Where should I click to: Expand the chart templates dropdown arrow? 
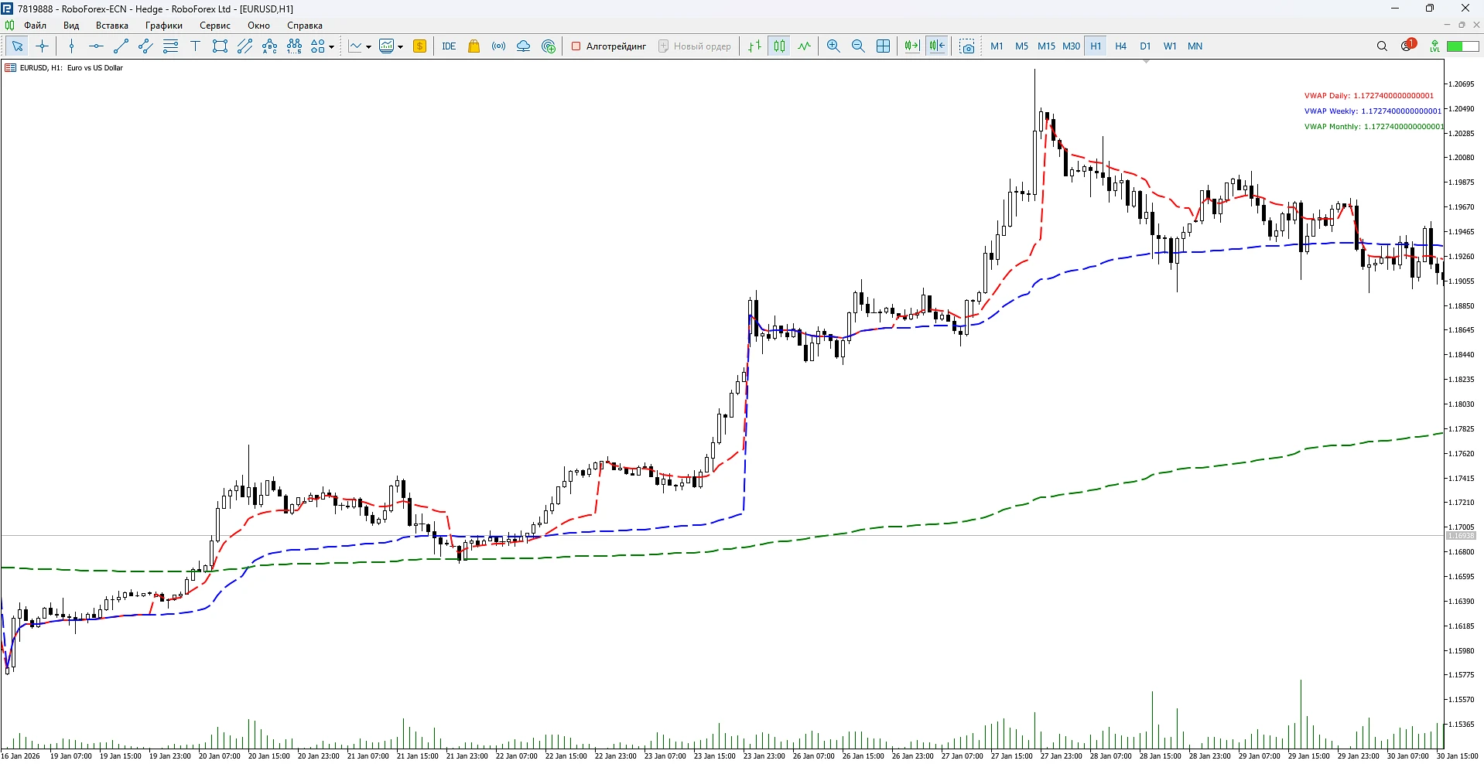[x=400, y=47]
